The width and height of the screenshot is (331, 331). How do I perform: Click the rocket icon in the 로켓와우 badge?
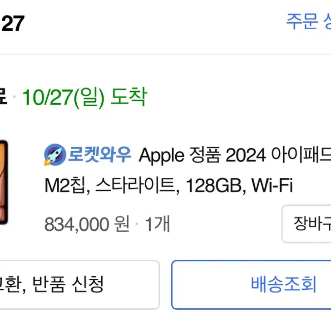pyautogui.click(x=55, y=155)
